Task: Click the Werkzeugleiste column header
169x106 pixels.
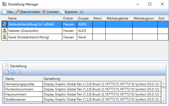Action: (119, 18)
